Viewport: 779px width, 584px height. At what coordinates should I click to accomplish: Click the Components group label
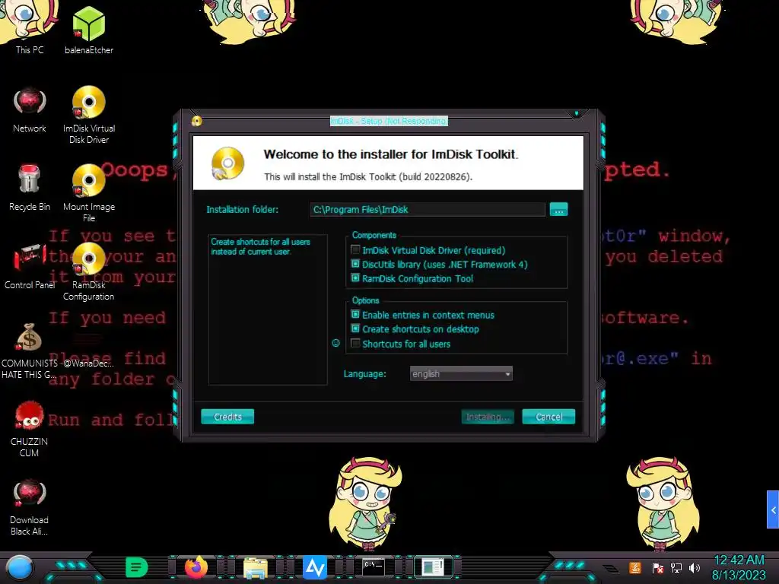[x=374, y=235]
